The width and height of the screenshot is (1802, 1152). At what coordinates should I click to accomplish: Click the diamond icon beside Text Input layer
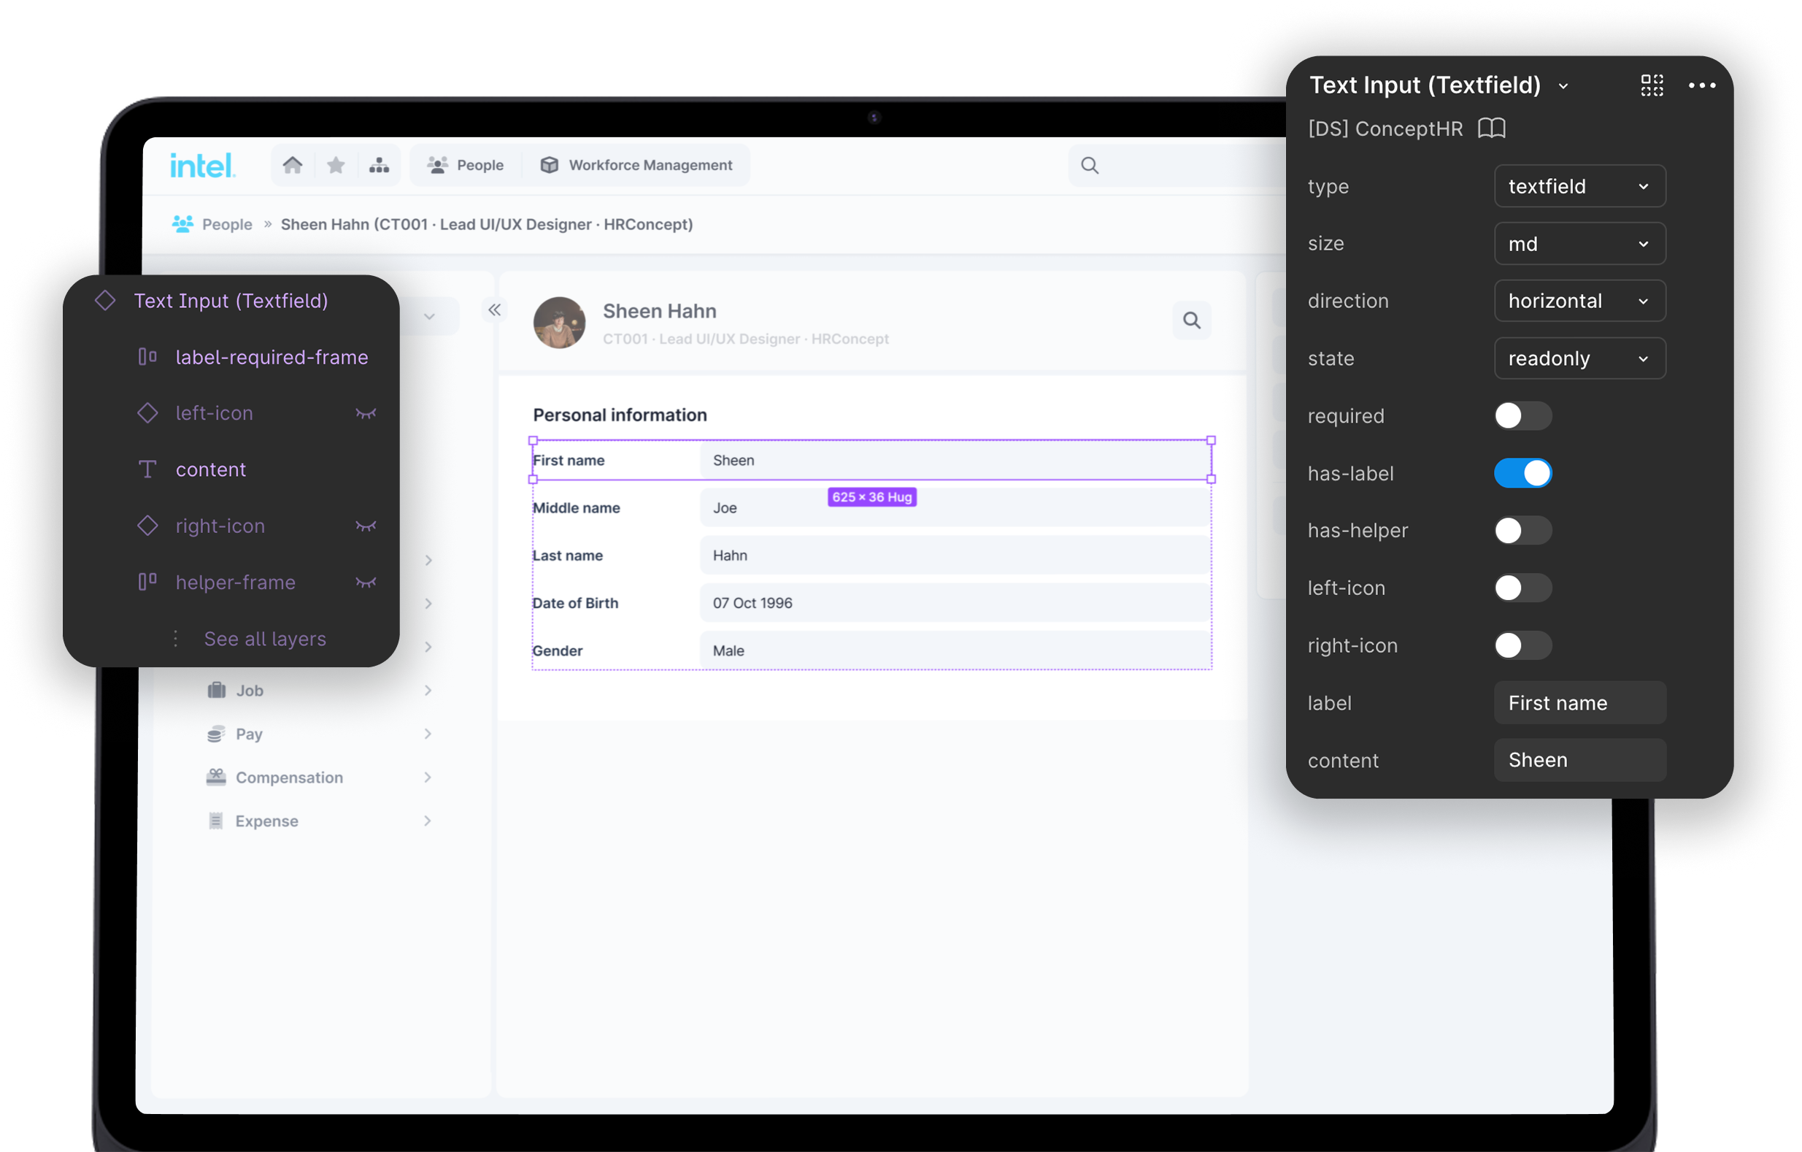[x=105, y=300]
